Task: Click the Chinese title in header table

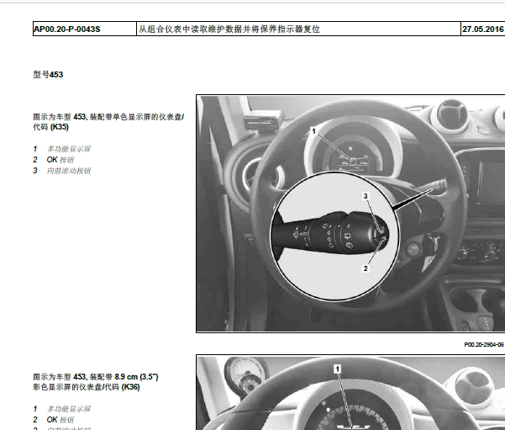Action: click(229, 29)
